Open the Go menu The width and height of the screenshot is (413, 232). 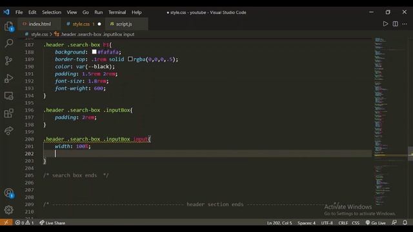click(x=86, y=12)
